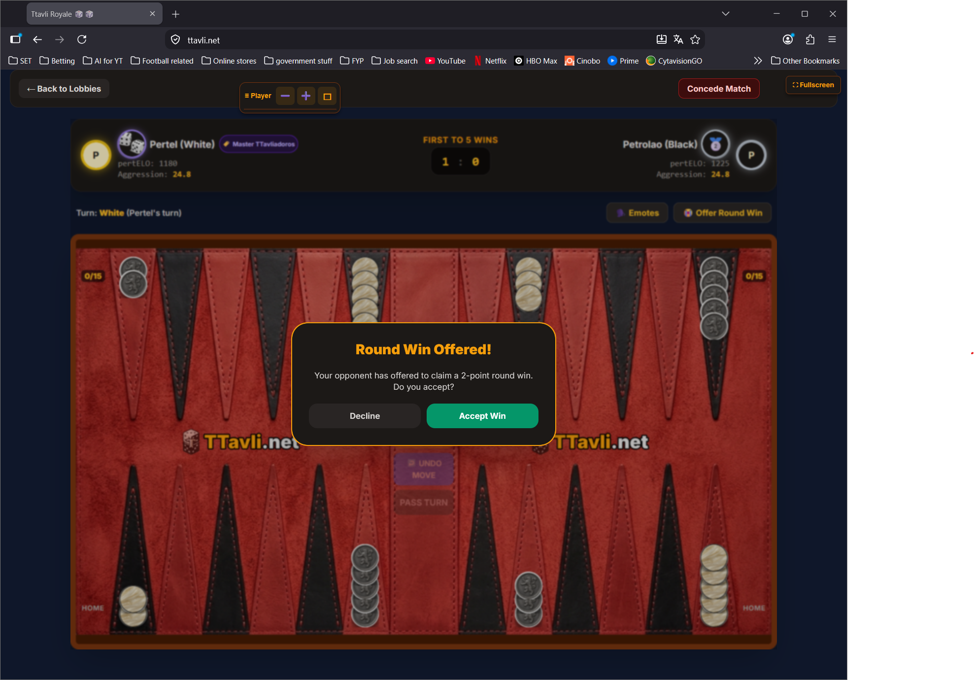This screenshot has height=680, width=974.
Task: Click the Master TTavliadoros badge
Action: pos(259,144)
